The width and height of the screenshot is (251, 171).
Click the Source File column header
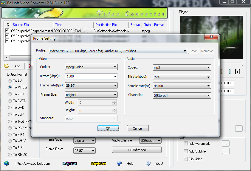tap(32, 25)
